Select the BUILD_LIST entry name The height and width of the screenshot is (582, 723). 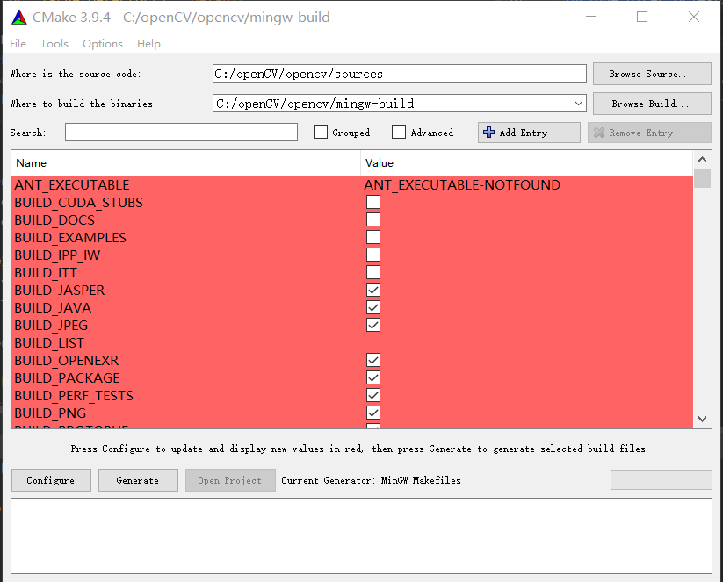click(49, 343)
